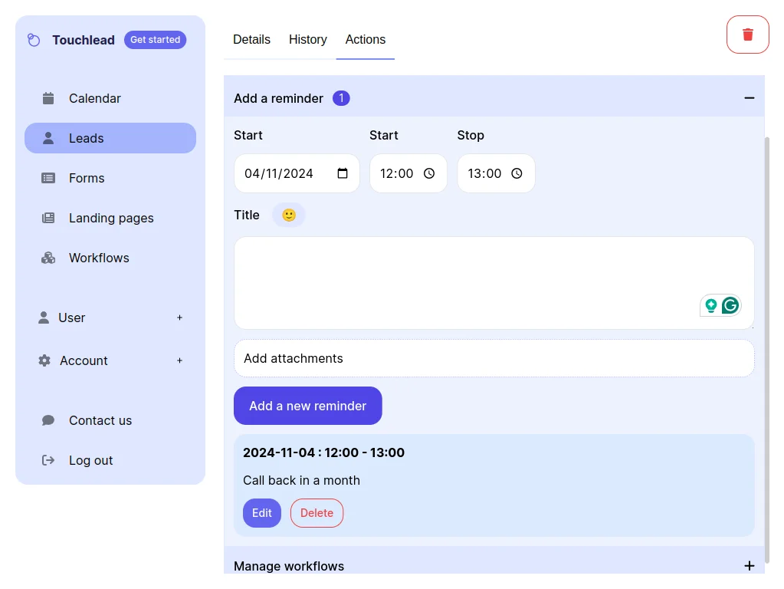Click the Log out icon

coord(48,460)
